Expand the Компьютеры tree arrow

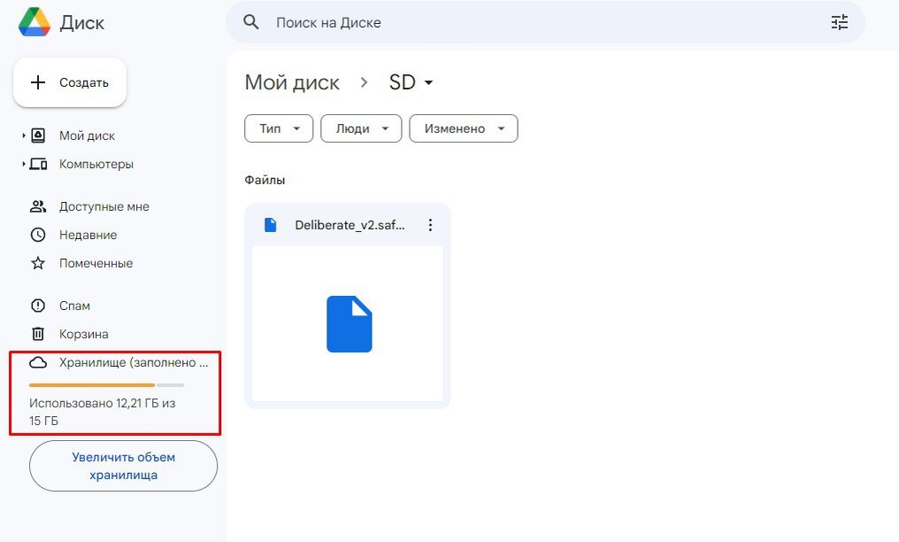pos(24,164)
